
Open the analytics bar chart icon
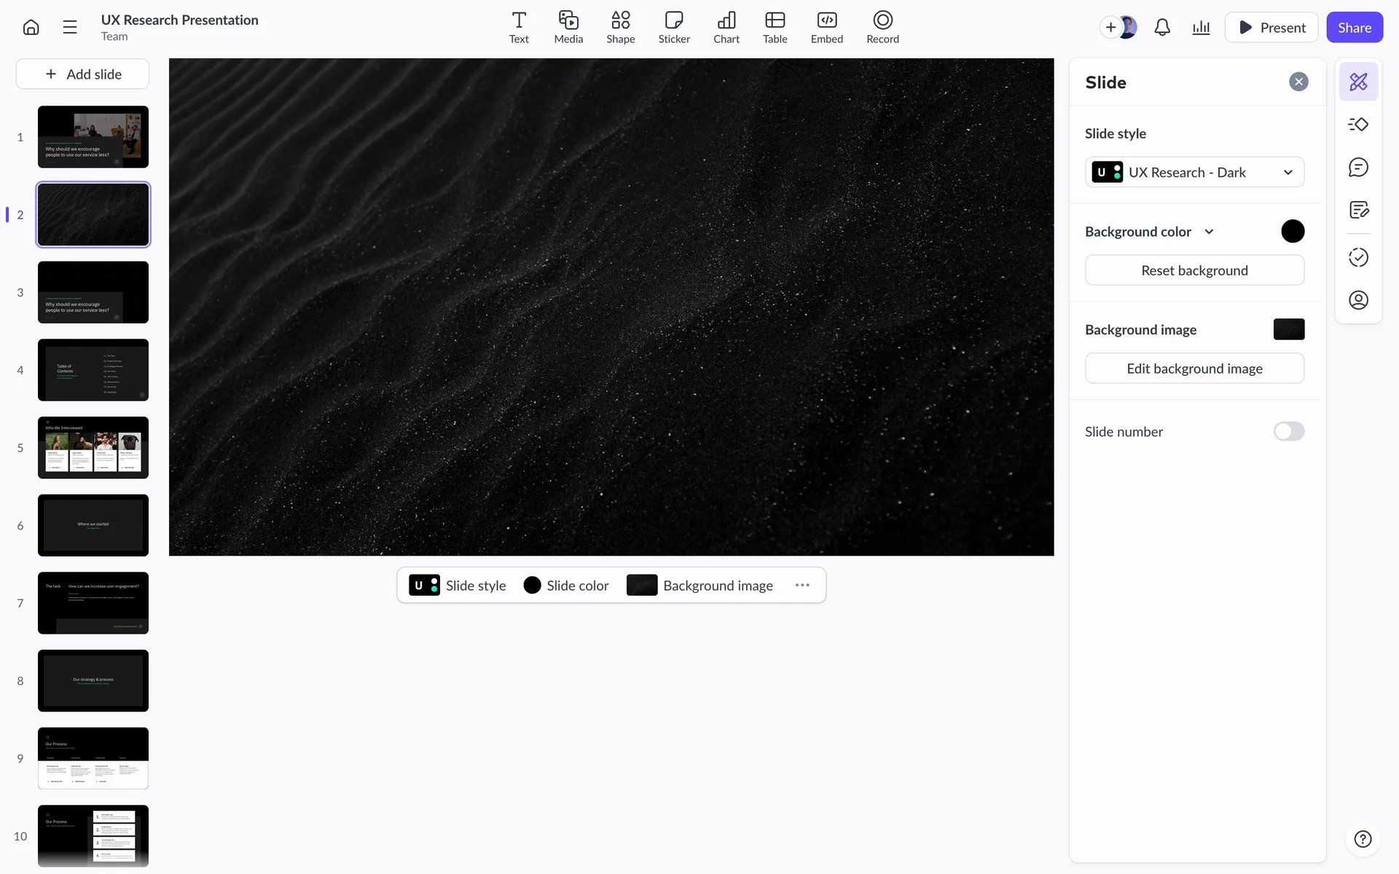1201,28
